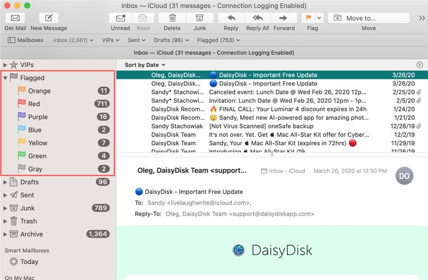Select the Green flag mailbox
The width and height of the screenshot is (428, 280).
tap(58, 156)
